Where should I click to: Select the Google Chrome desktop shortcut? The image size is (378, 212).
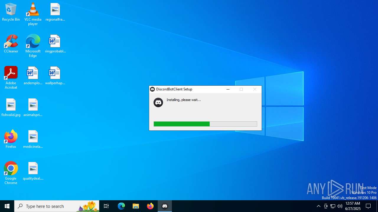[11, 173]
